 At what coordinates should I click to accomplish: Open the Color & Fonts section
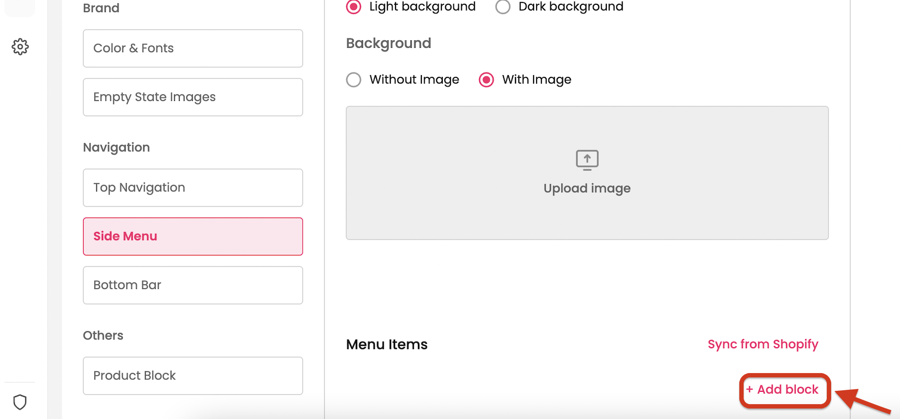coord(193,48)
